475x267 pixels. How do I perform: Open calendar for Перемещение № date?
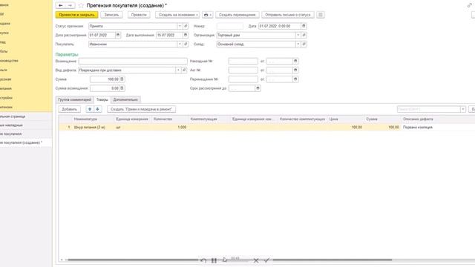pos(295,79)
